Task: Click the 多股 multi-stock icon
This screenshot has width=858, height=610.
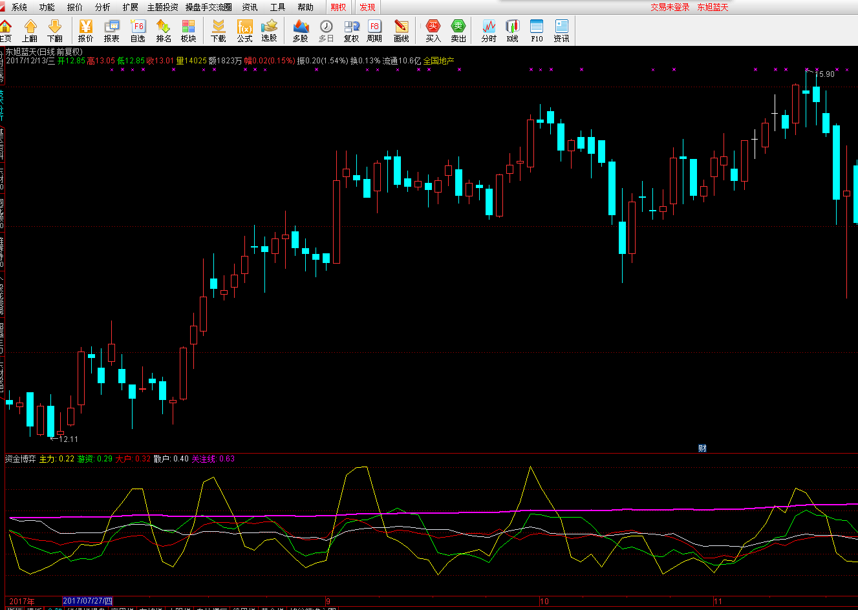Action: 301,30
